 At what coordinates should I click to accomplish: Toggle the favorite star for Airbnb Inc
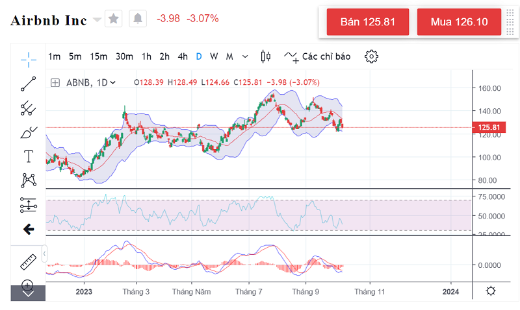pyautogui.click(x=114, y=19)
